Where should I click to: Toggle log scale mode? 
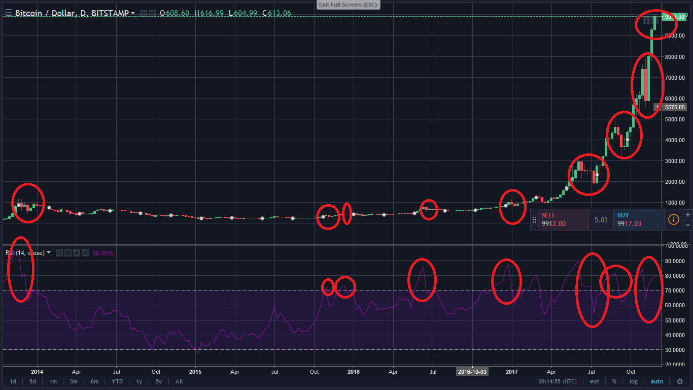click(x=634, y=381)
